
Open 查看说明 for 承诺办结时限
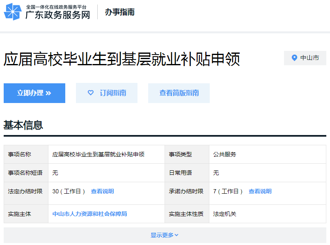pyautogui.click(x=260, y=191)
